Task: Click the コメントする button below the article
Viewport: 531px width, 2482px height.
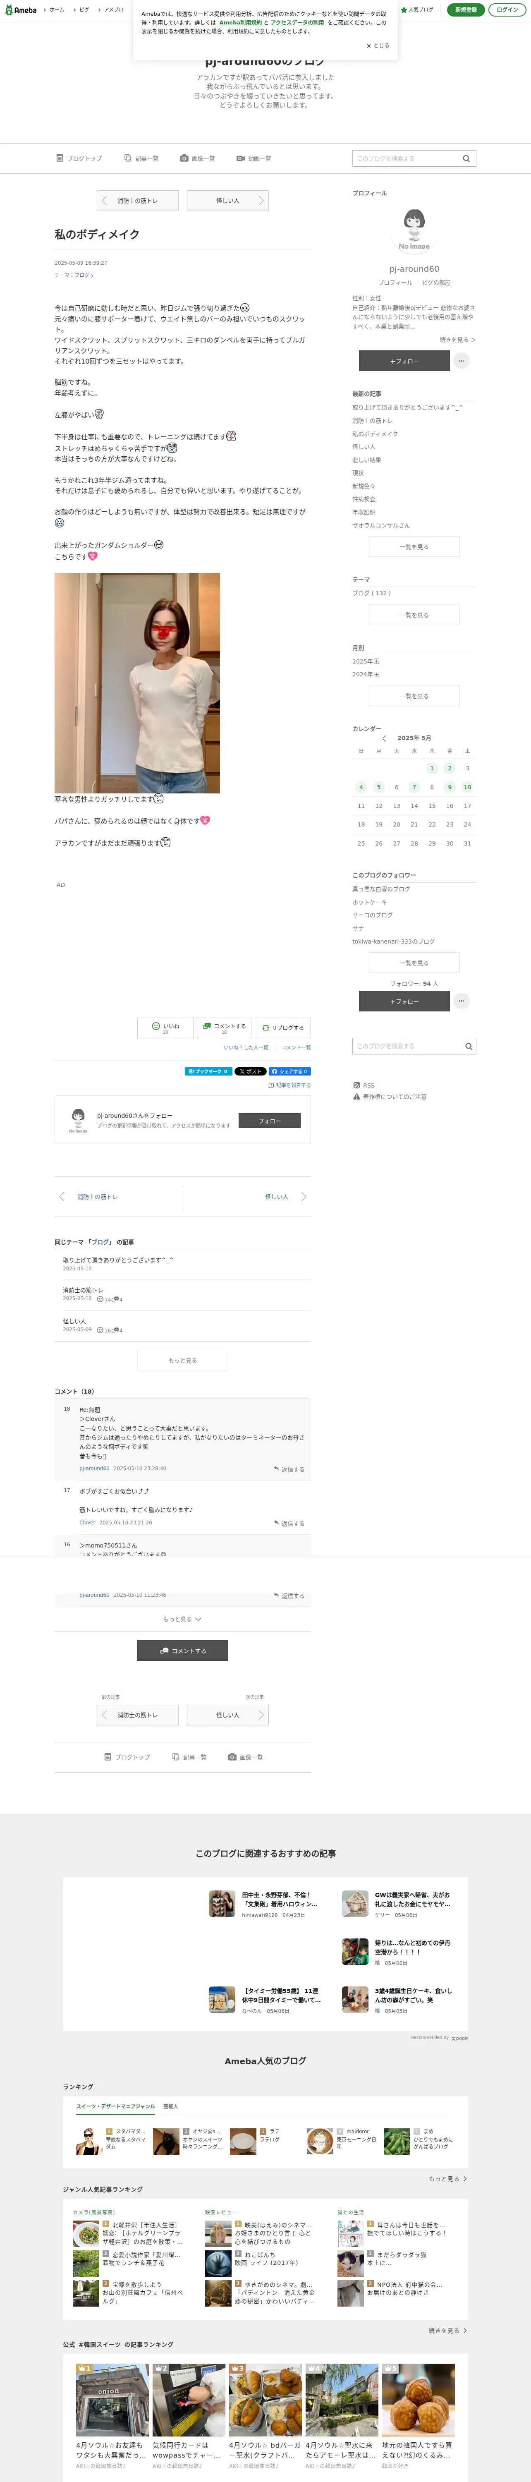Action: coord(224,1028)
